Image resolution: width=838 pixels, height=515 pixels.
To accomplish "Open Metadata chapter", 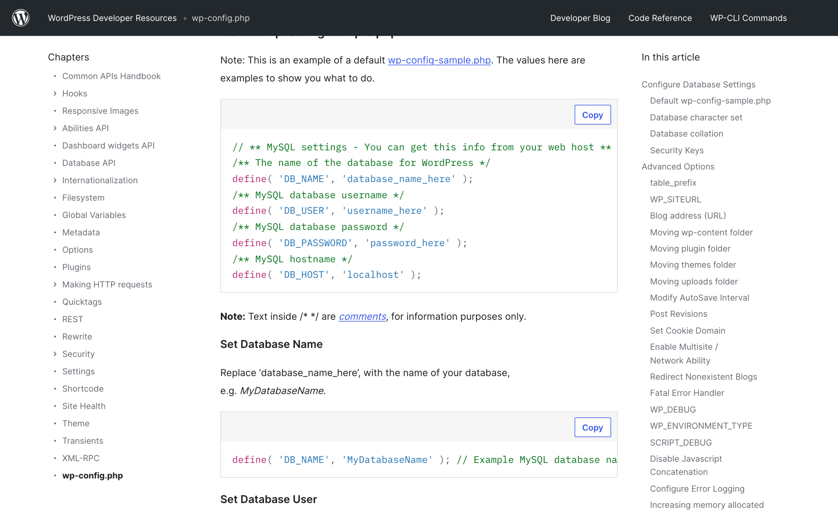I will coord(81,232).
